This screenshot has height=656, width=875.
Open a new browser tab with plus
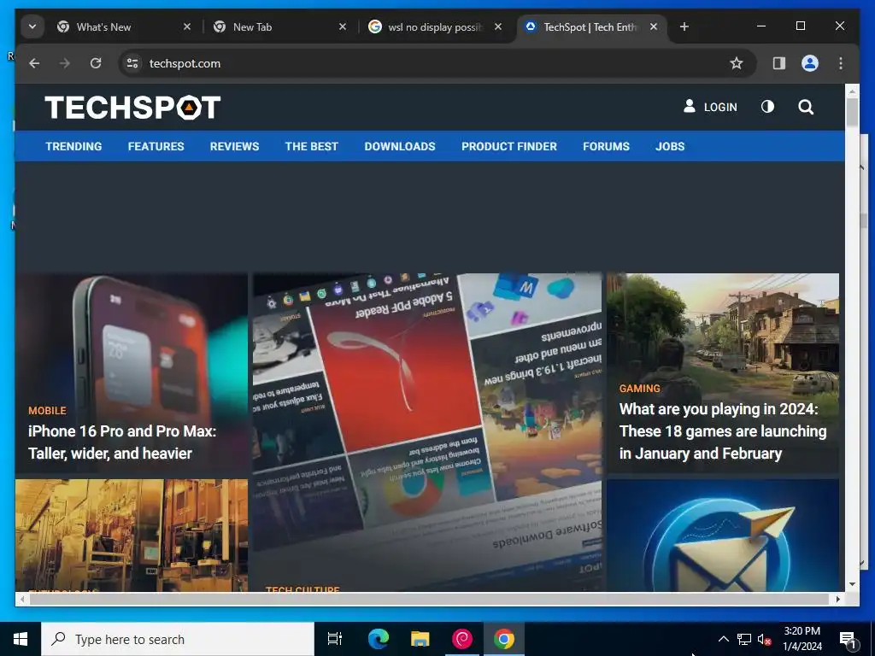tap(684, 26)
